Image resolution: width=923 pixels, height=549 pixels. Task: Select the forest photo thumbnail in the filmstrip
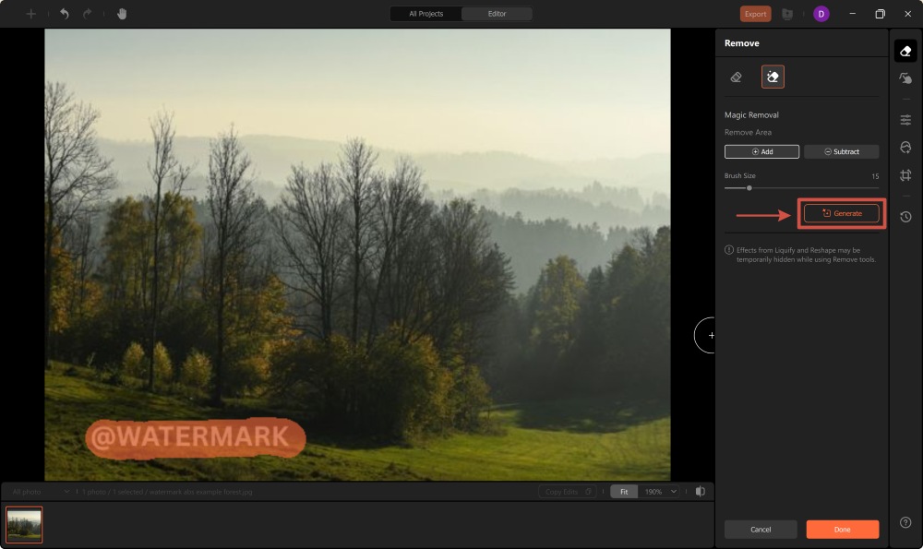pyautogui.click(x=24, y=523)
